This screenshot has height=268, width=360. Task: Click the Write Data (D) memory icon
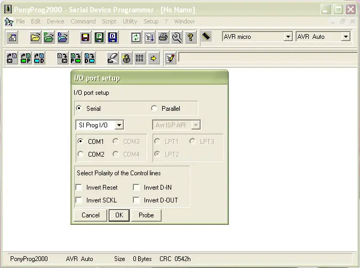[x=90, y=58]
